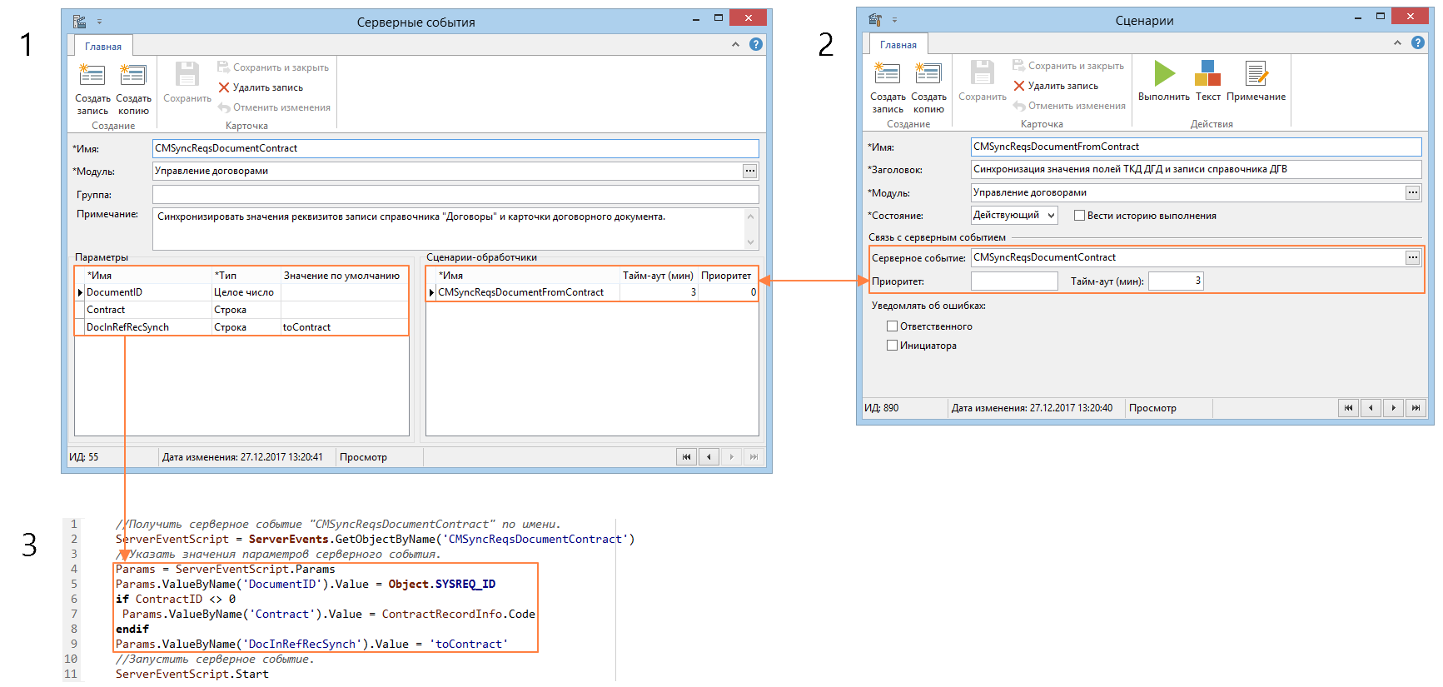
Task: Click Заголовок field in Сценарии
Action: click(1197, 169)
